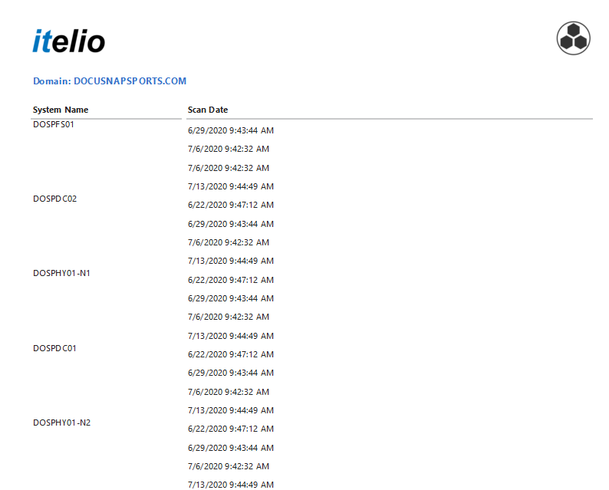
Task: Click the bottom-most 7/13/2020 scan date
Action: 230,484
